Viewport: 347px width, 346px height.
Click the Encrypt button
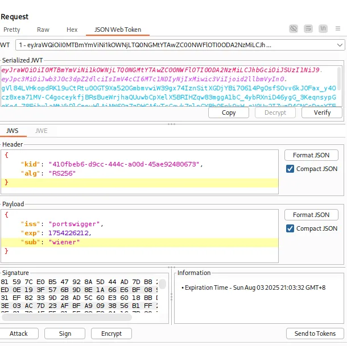[111, 334]
